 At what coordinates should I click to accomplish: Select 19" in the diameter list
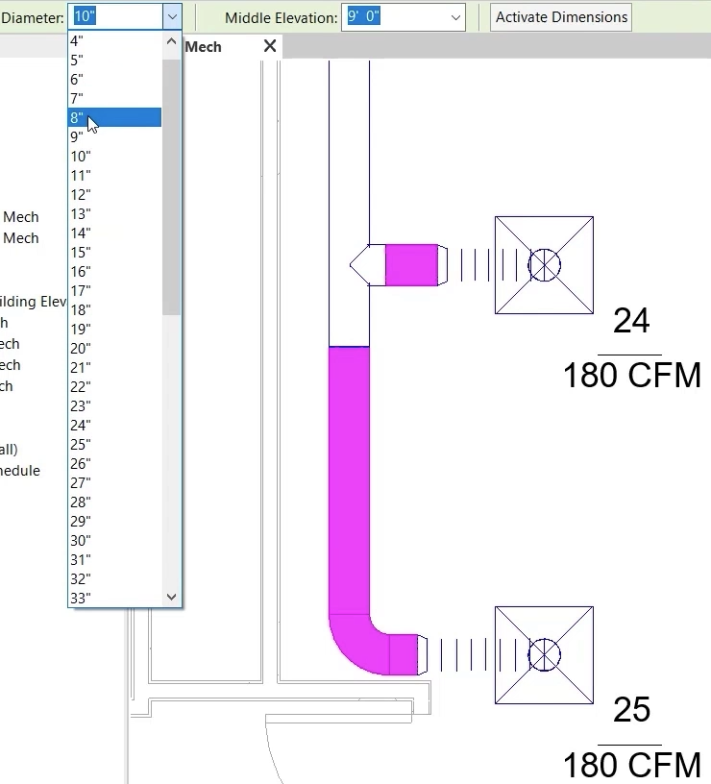(x=114, y=329)
